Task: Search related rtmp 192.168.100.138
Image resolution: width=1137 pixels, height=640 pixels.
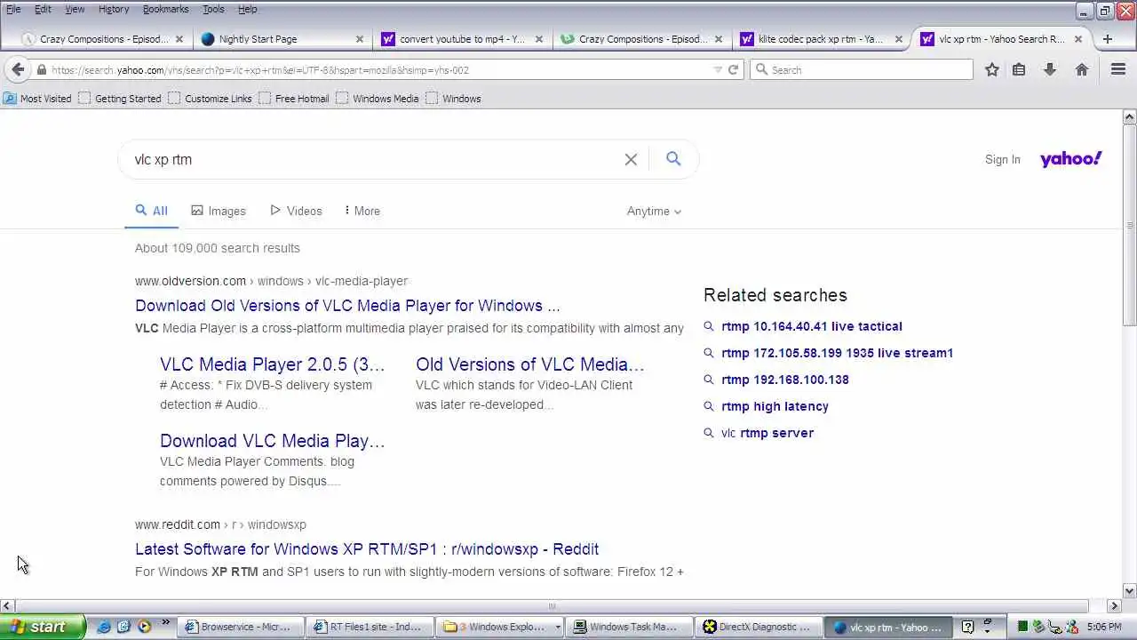Action: click(x=785, y=380)
